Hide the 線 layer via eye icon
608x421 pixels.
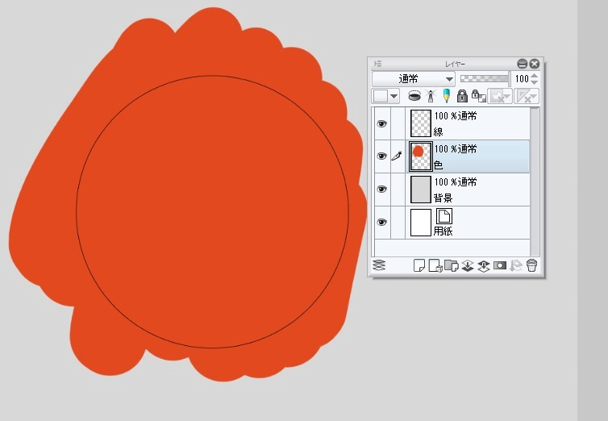coord(382,123)
